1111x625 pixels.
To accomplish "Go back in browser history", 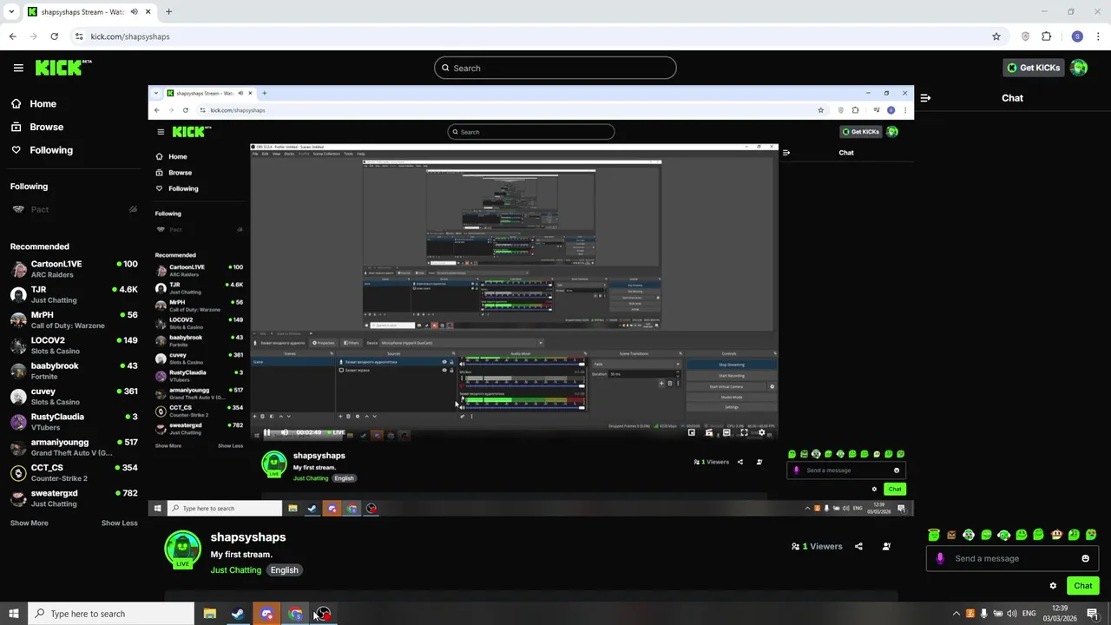I will click(12, 36).
